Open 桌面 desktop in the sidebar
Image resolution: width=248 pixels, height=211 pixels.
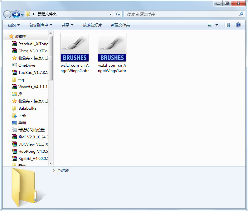[19, 123]
